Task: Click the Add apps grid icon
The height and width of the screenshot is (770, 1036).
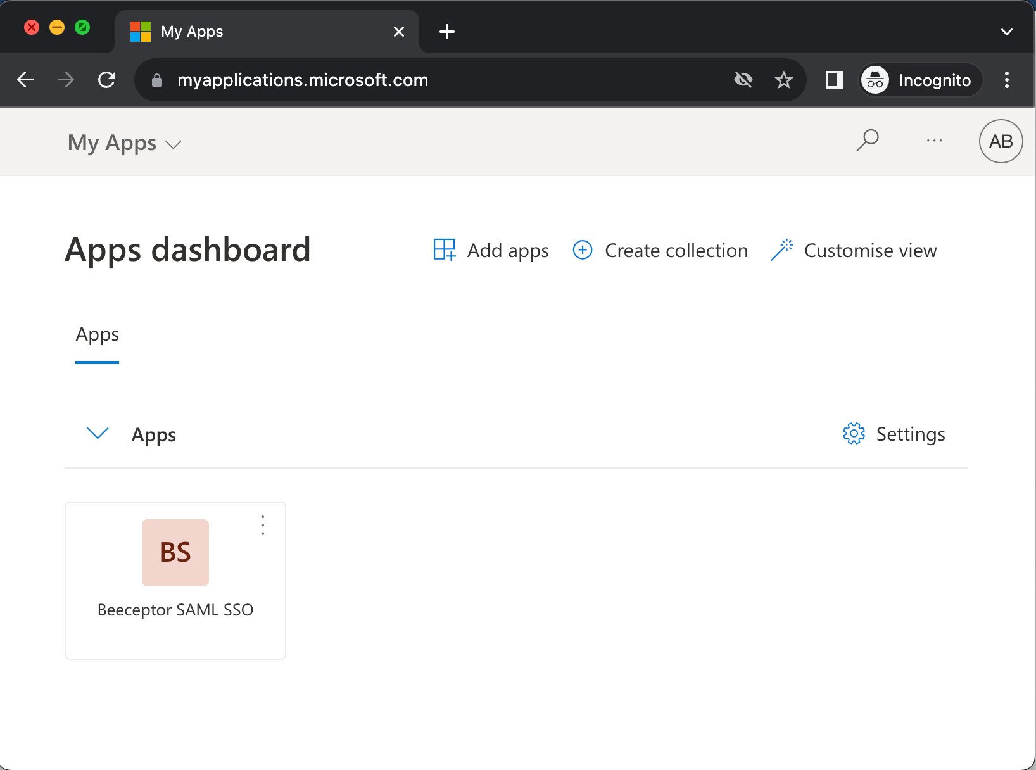Action: click(443, 249)
